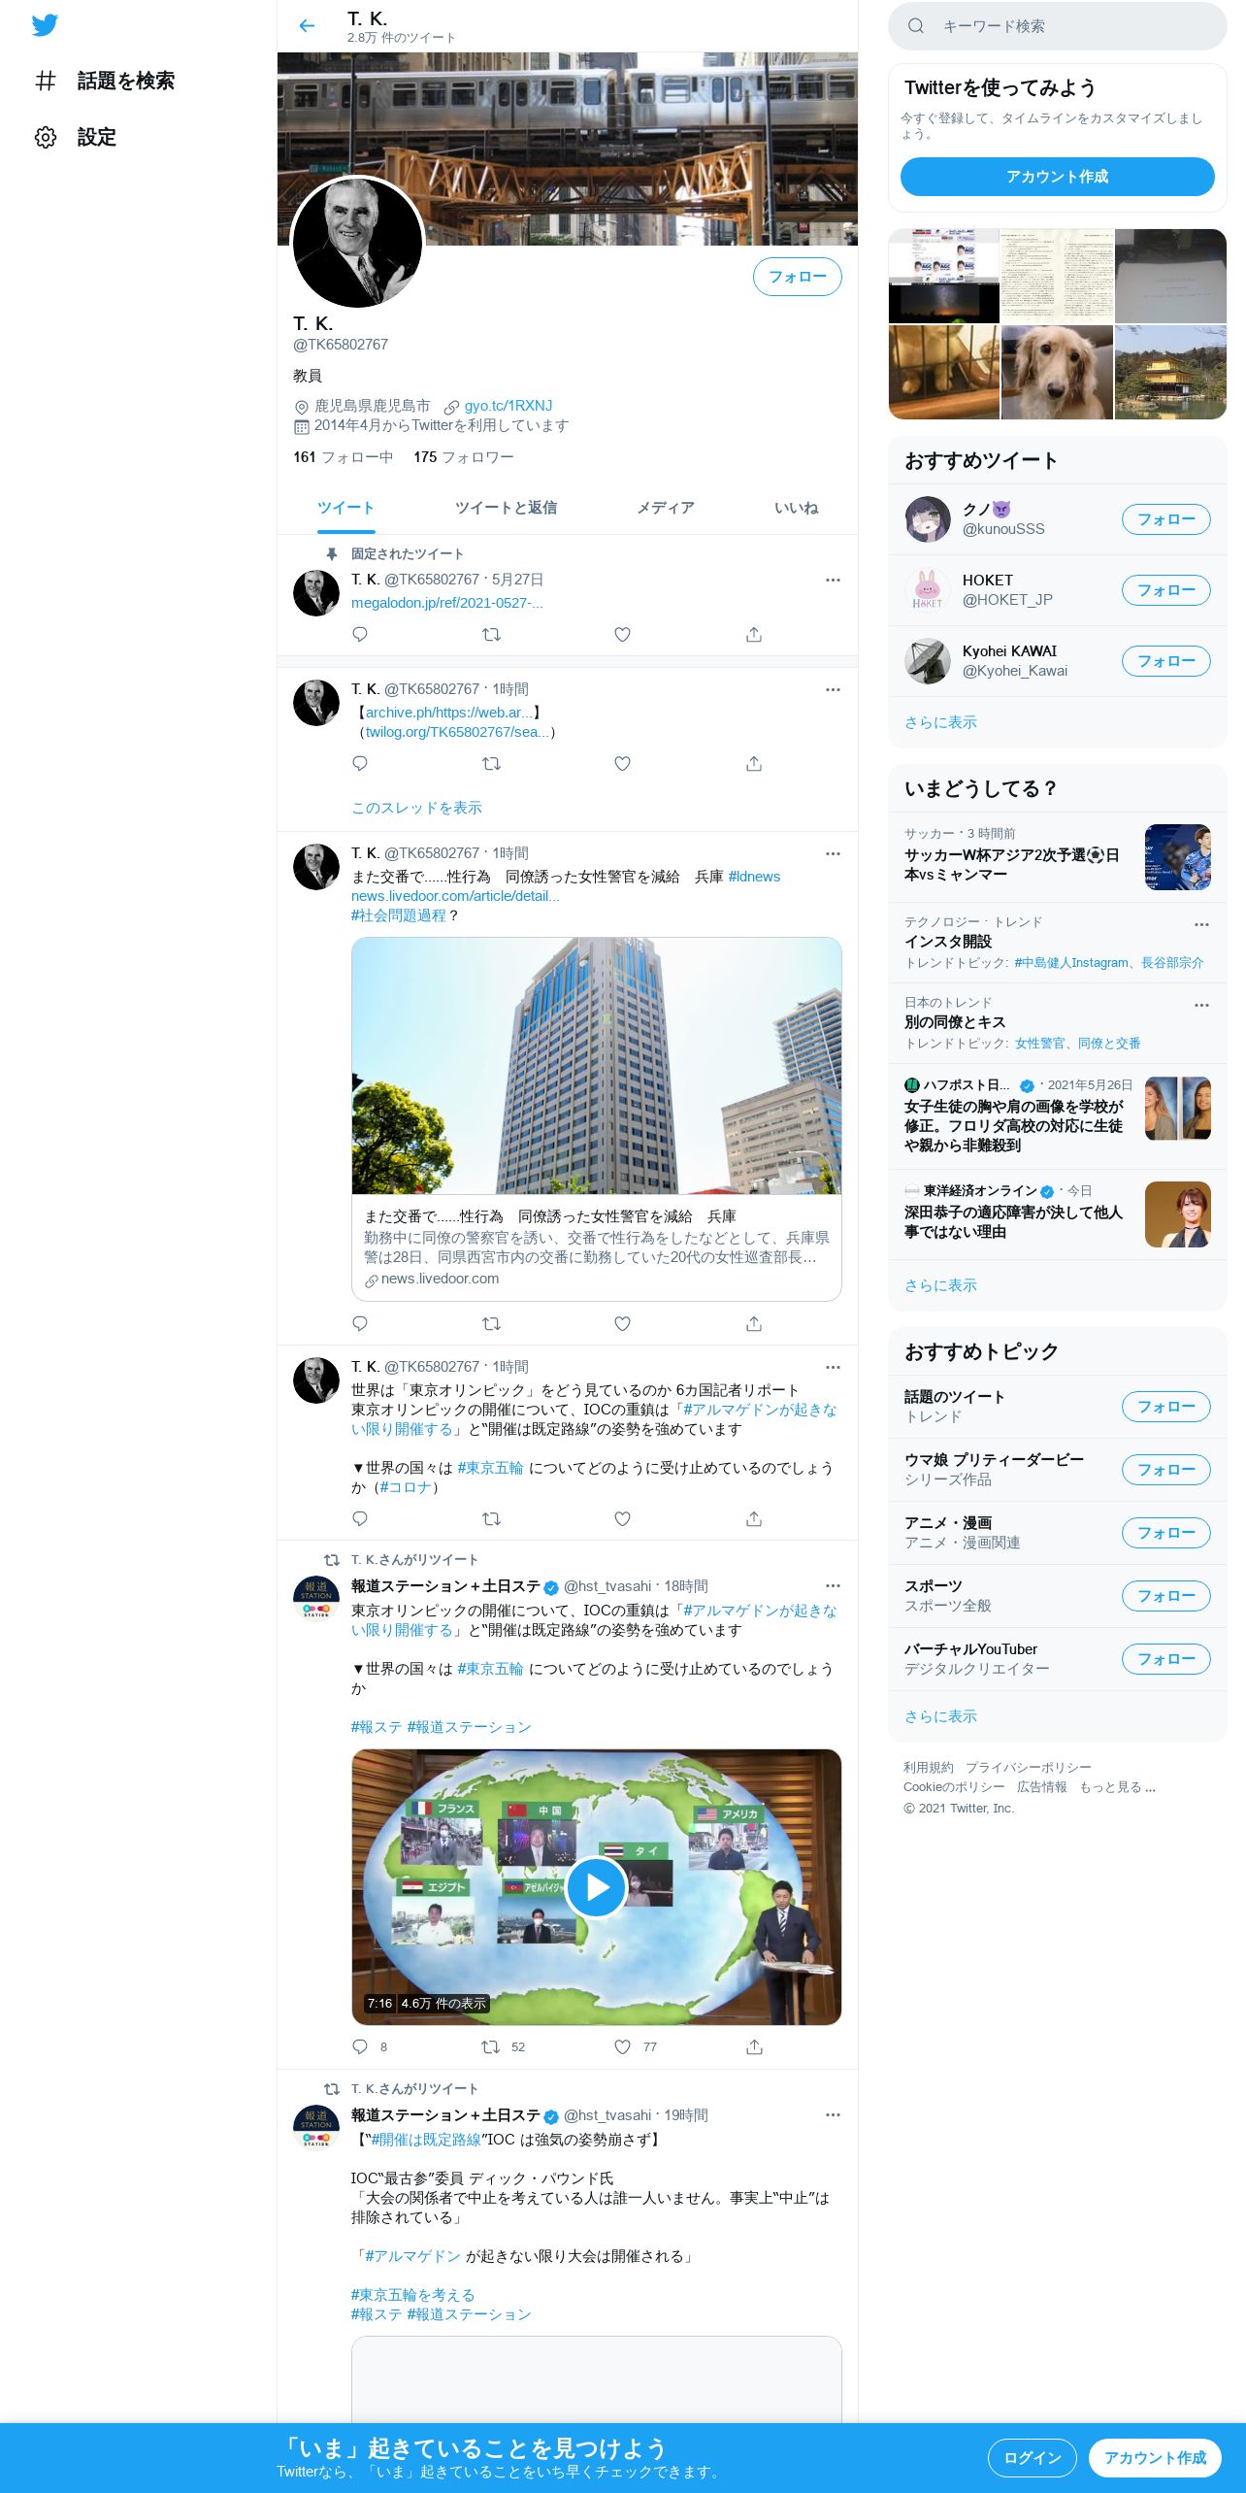Switch to the いいね tab
The image size is (1246, 2493).
(x=796, y=508)
